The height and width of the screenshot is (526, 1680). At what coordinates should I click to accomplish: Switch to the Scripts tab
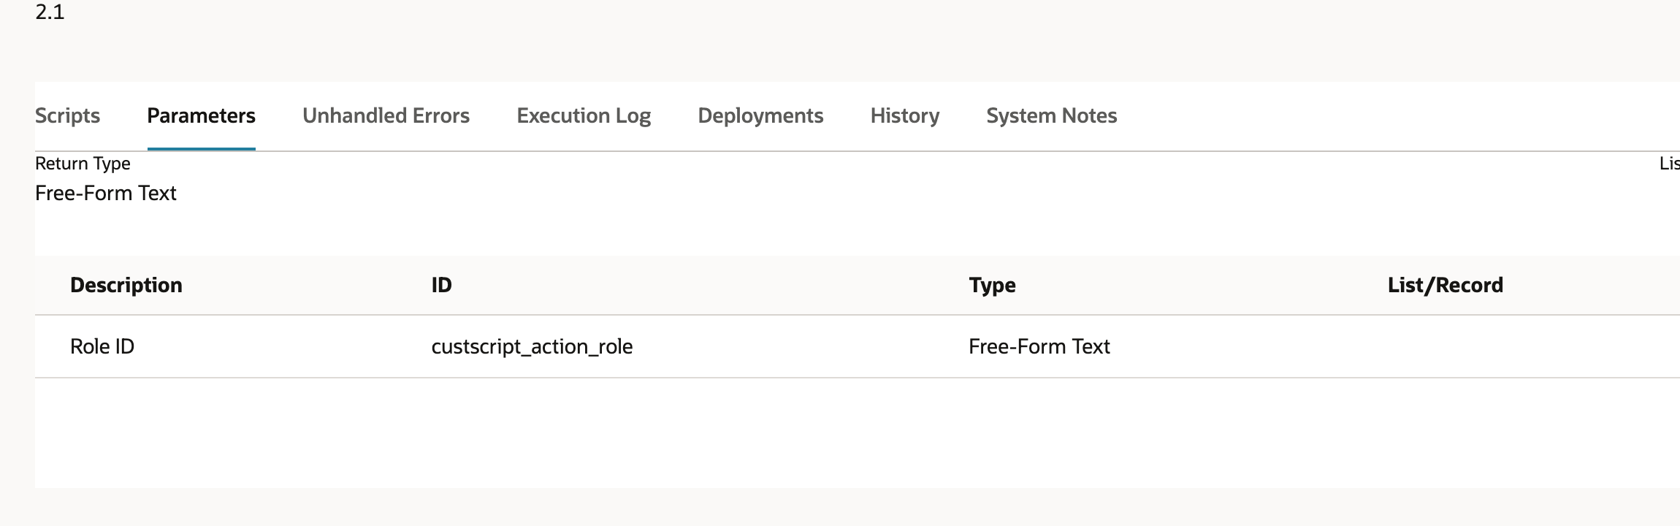[67, 115]
